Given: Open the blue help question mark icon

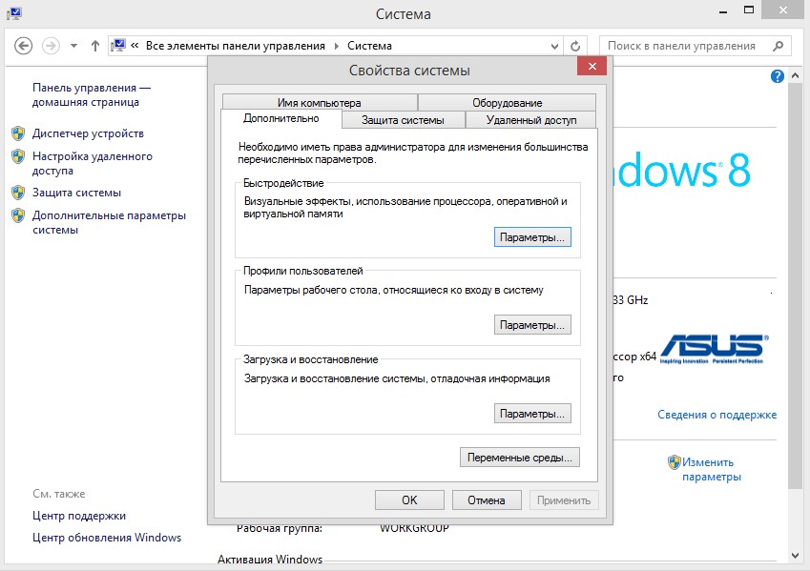Looking at the screenshot, I should coord(777,76).
